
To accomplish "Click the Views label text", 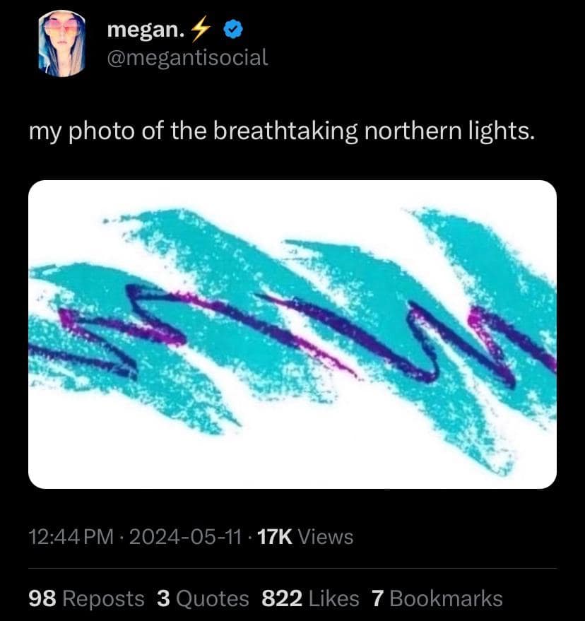I will coord(326,537).
